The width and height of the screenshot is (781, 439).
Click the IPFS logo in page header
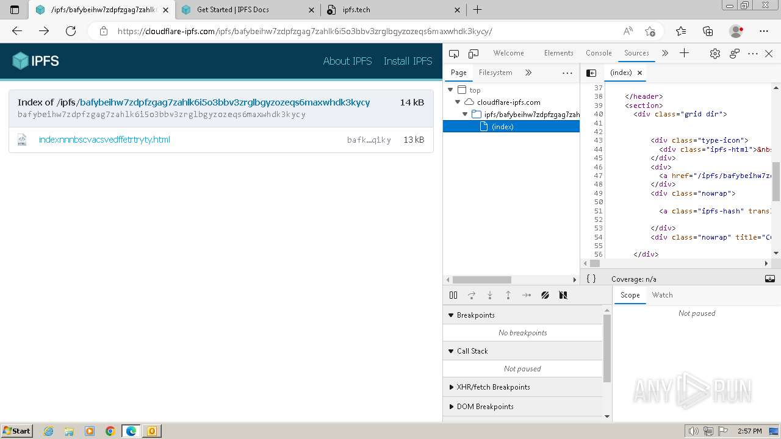36,61
